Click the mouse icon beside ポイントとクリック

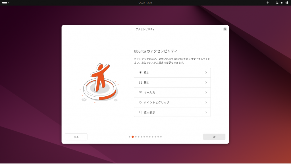click(x=140, y=102)
